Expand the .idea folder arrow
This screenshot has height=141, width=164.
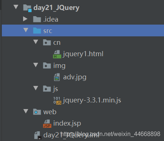click(x=25, y=19)
